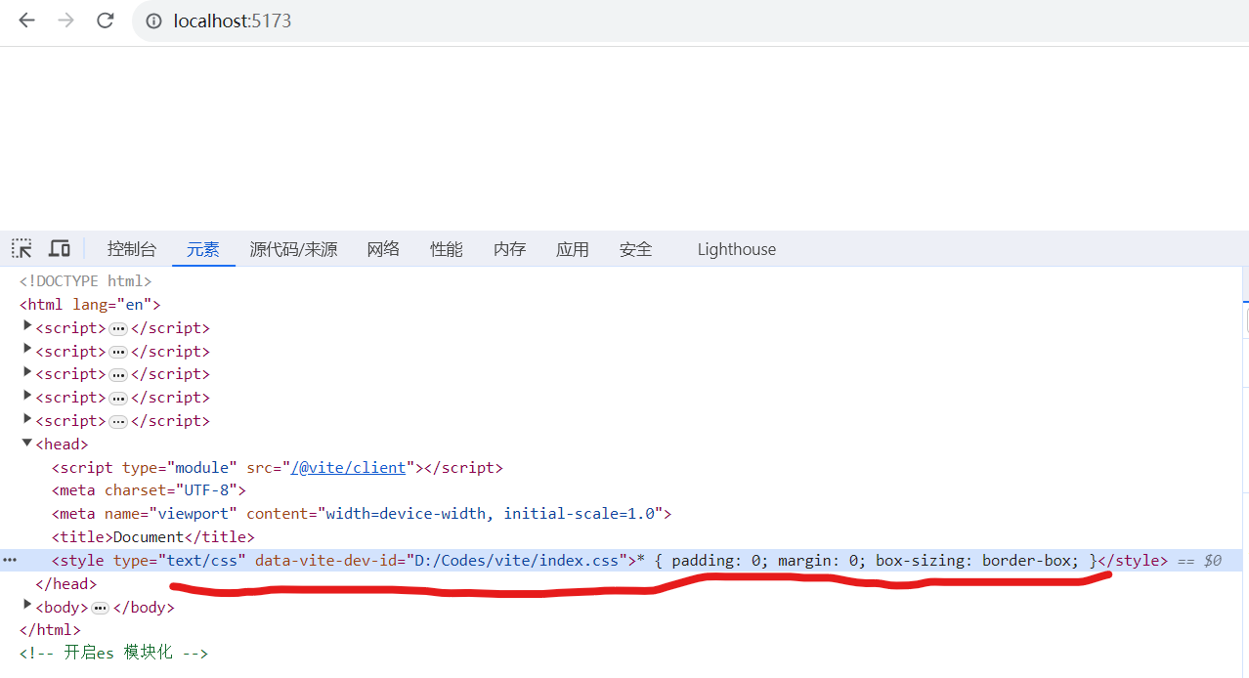Select the DOCTYPE html line
Viewport: 1249px width, 678px height.
pos(85,281)
